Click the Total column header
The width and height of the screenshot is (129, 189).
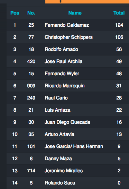(x=119, y=13)
